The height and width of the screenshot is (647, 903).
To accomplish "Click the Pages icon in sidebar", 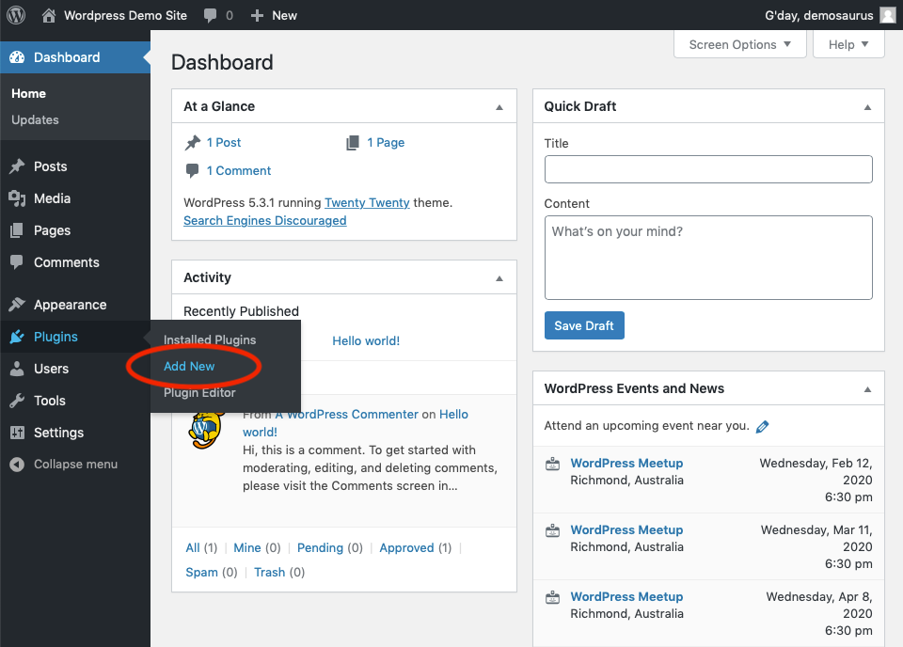I will (x=17, y=230).
